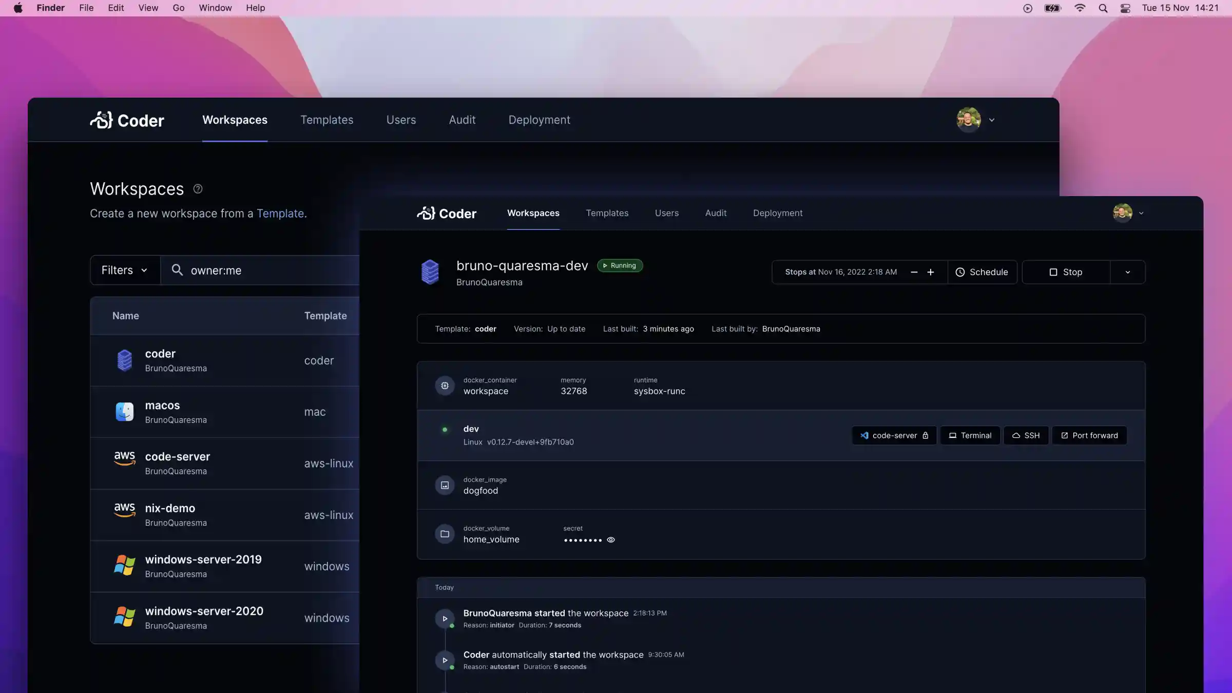Expand the arrow dropdown next to Stop
The width and height of the screenshot is (1232, 693).
1127,272
